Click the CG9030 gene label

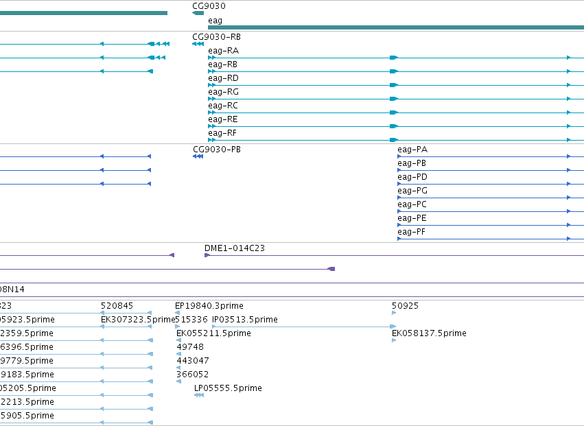click(209, 6)
